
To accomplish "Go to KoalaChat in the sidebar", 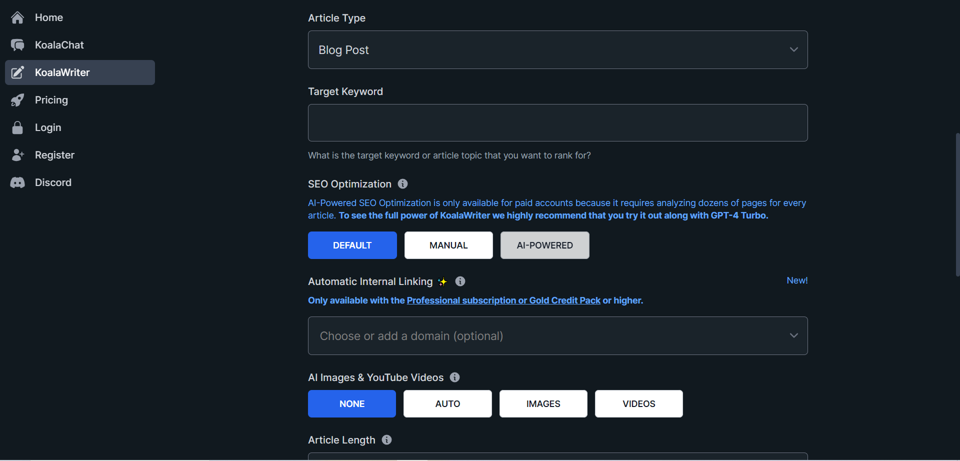I will 80,45.
